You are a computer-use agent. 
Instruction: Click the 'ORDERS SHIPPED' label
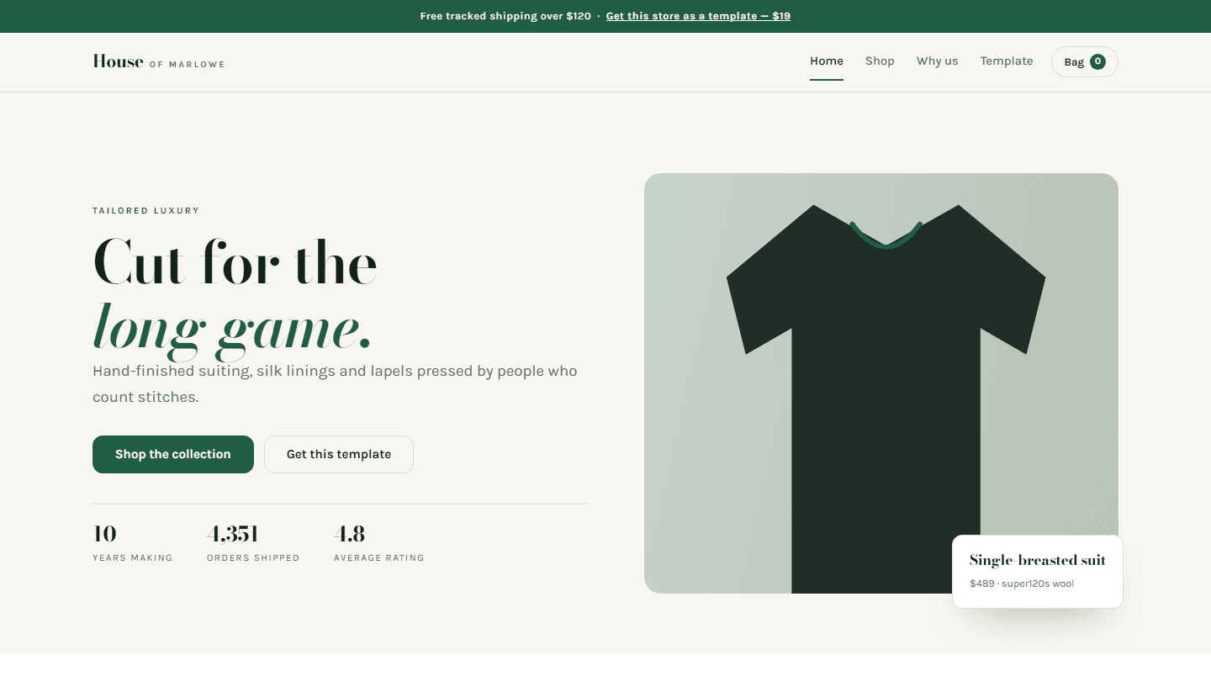(253, 558)
